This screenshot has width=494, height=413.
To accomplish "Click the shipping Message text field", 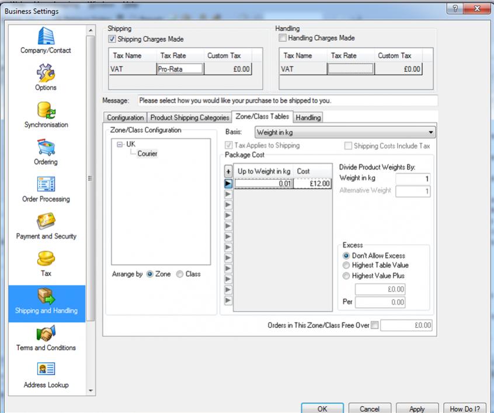I will pyautogui.click(x=287, y=100).
